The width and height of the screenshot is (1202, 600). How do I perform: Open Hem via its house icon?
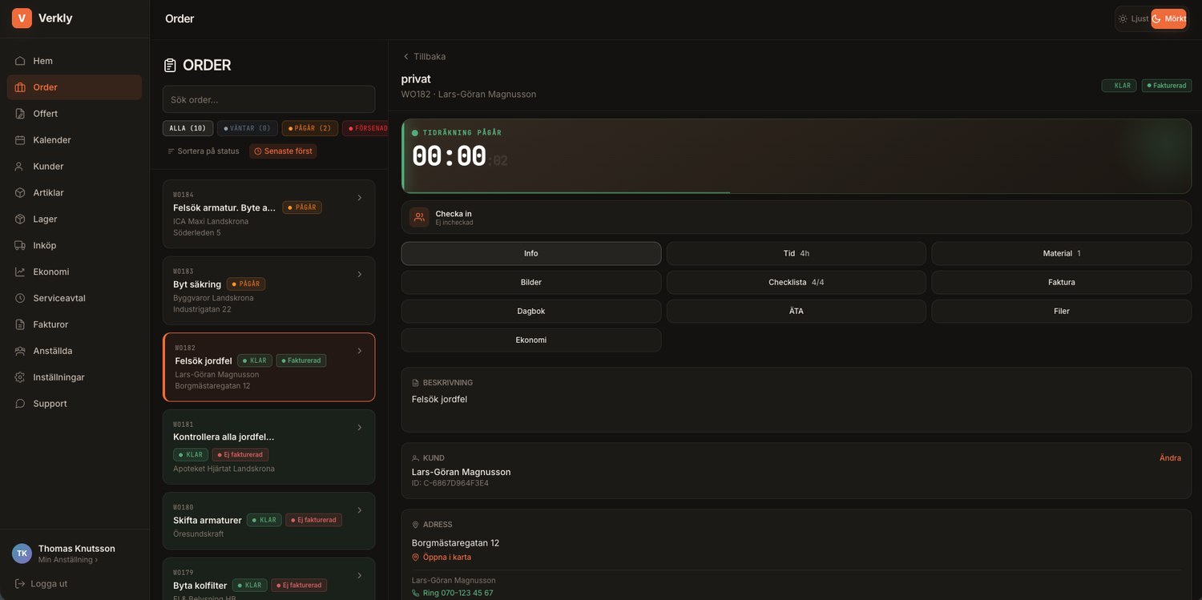(20, 61)
